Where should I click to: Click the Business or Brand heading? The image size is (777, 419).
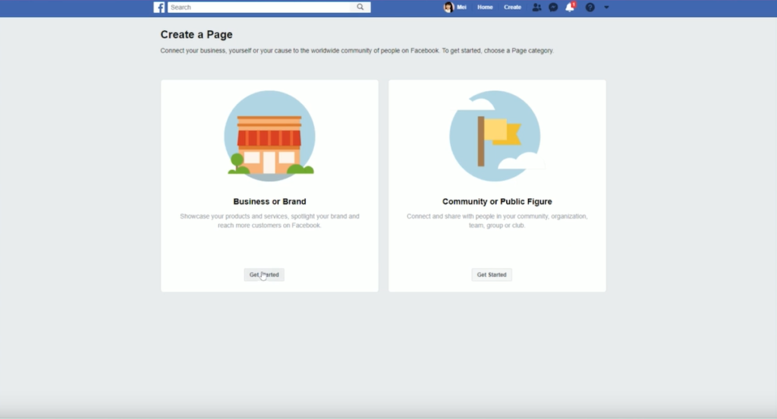pyautogui.click(x=269, y=201)
